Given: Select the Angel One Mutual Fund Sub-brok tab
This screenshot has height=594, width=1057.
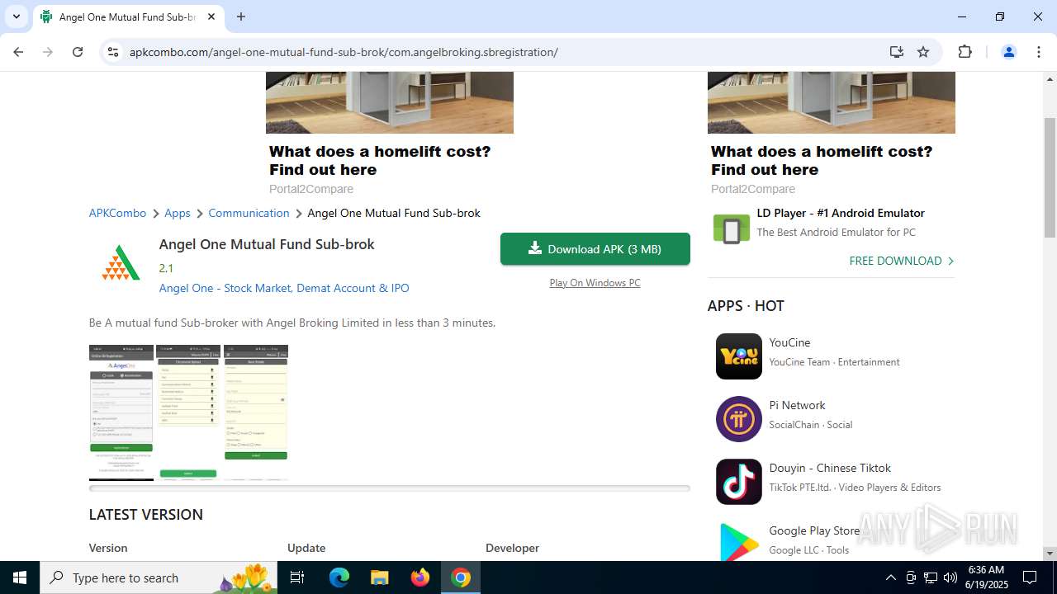Looking at the screenshot, I should 128,16.
